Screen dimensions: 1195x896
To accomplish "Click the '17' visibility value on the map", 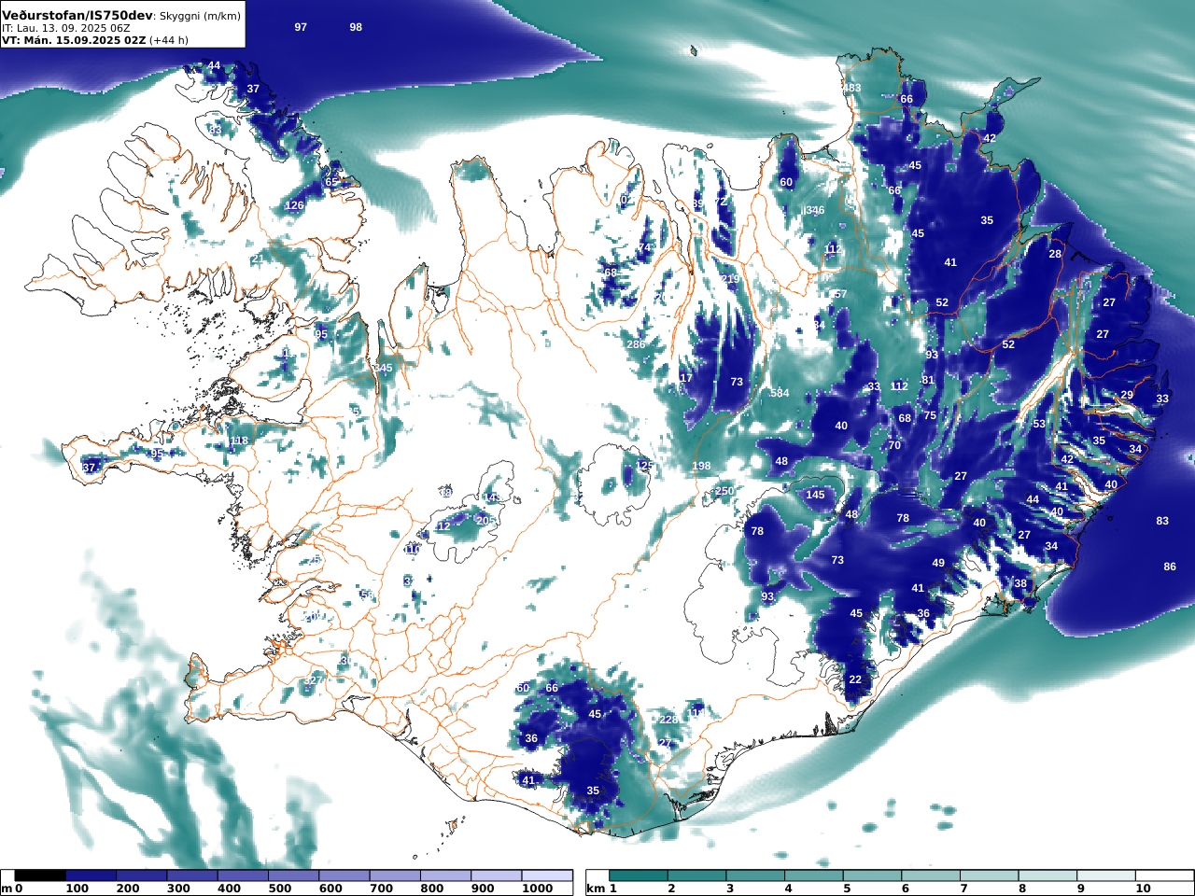I will pyautogui.click(x=686, y=378).
